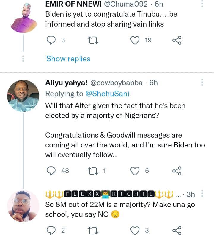Reply to EMIR OF NNEWI's tweet

(52, 40)
